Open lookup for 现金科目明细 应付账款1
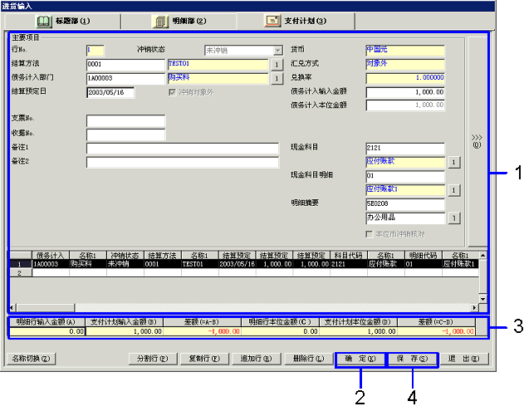The height and width of the screenshot is (411, 524). [454, 190]
